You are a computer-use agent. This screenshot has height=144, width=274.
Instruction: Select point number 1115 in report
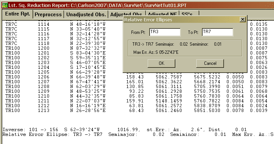point(44,29)
